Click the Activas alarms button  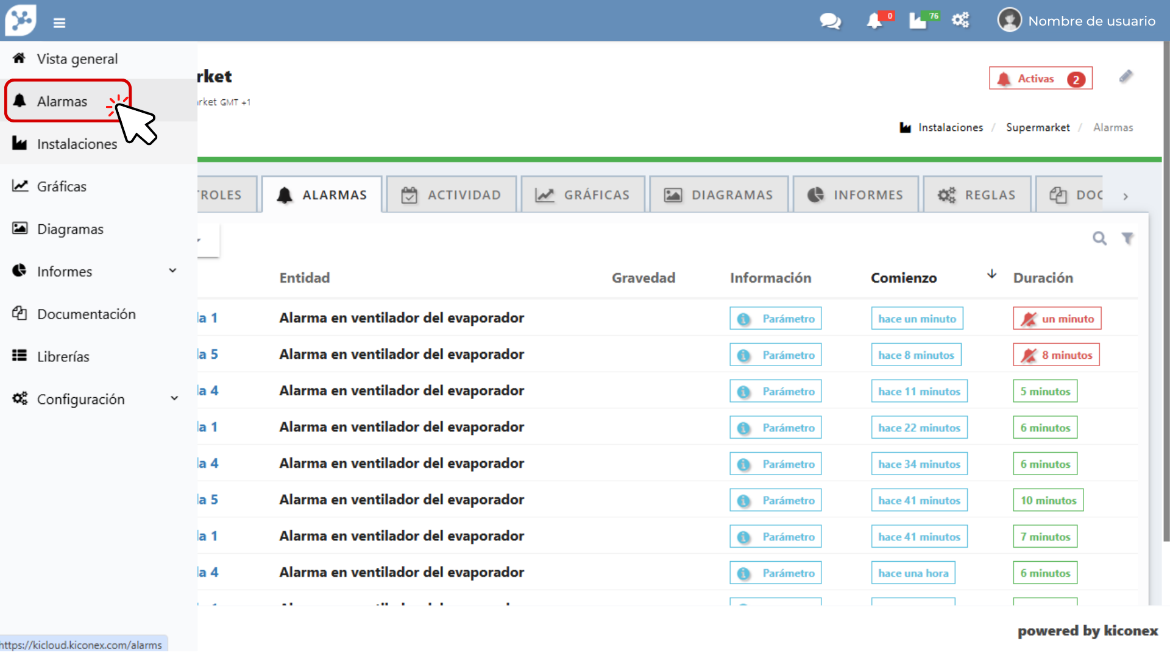(1040, 79)
